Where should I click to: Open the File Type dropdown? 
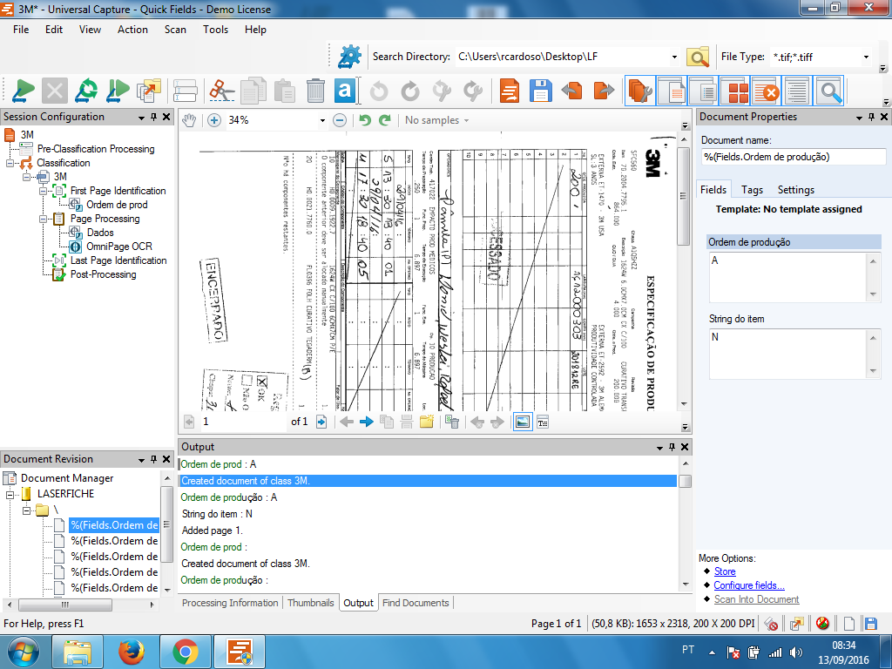click(x=866, y=57)
